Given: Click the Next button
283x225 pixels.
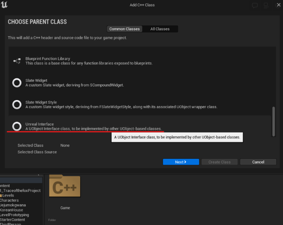Looking at the screenshot, I should click(181, 162).
